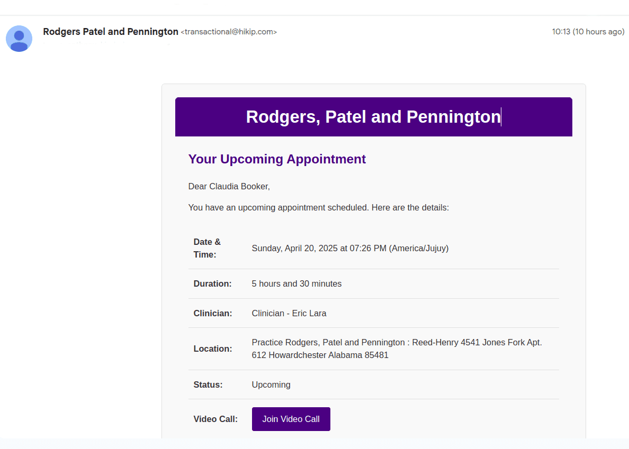Click the Status label

[x=208, y=384]
